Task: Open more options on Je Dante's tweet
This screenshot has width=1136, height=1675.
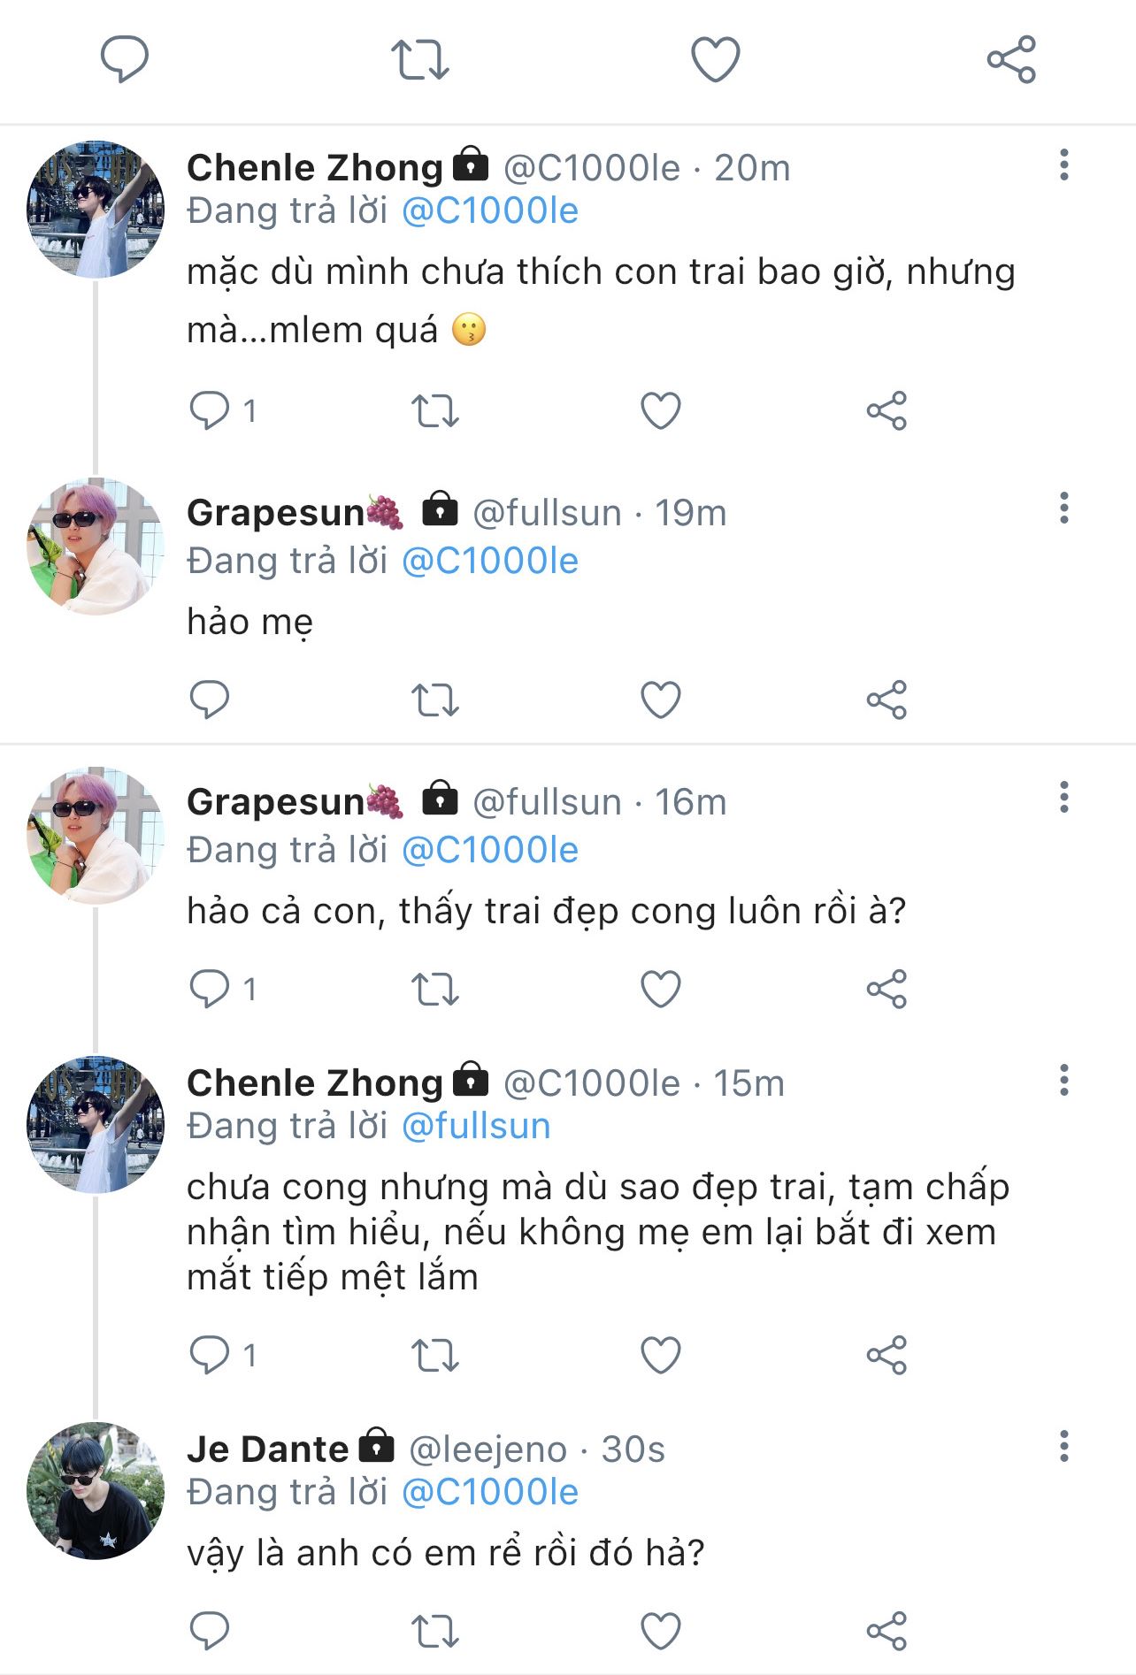Action: pyautogui.click(x=1063, y=1446)
